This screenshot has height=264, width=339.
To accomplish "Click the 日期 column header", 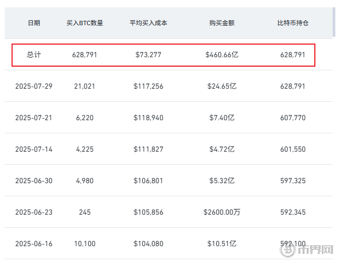I will (x=34, y=23).
